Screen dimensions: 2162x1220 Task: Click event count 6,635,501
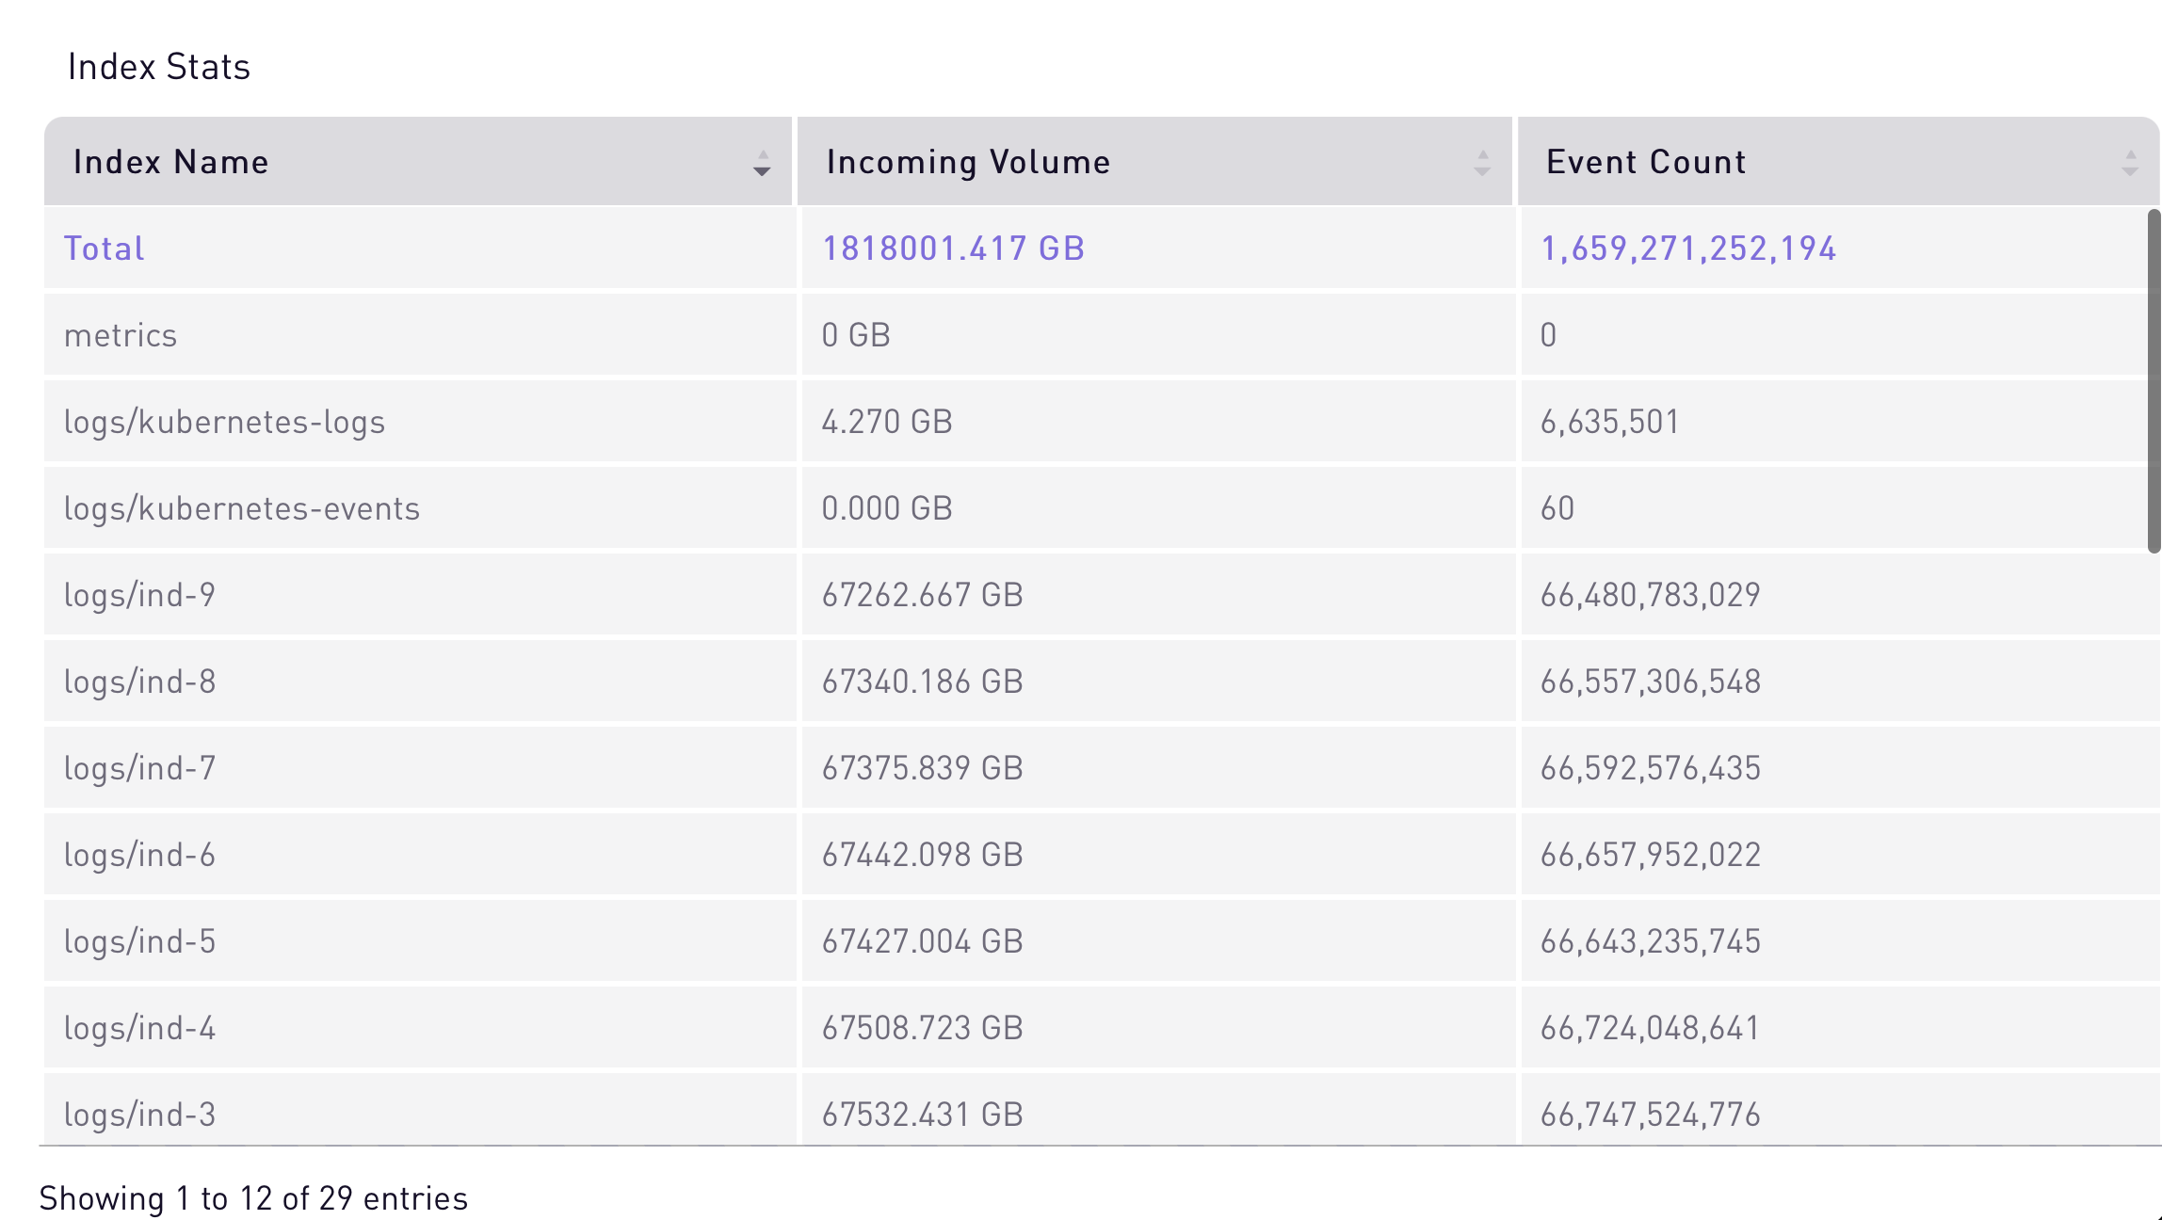point(1609,422)
